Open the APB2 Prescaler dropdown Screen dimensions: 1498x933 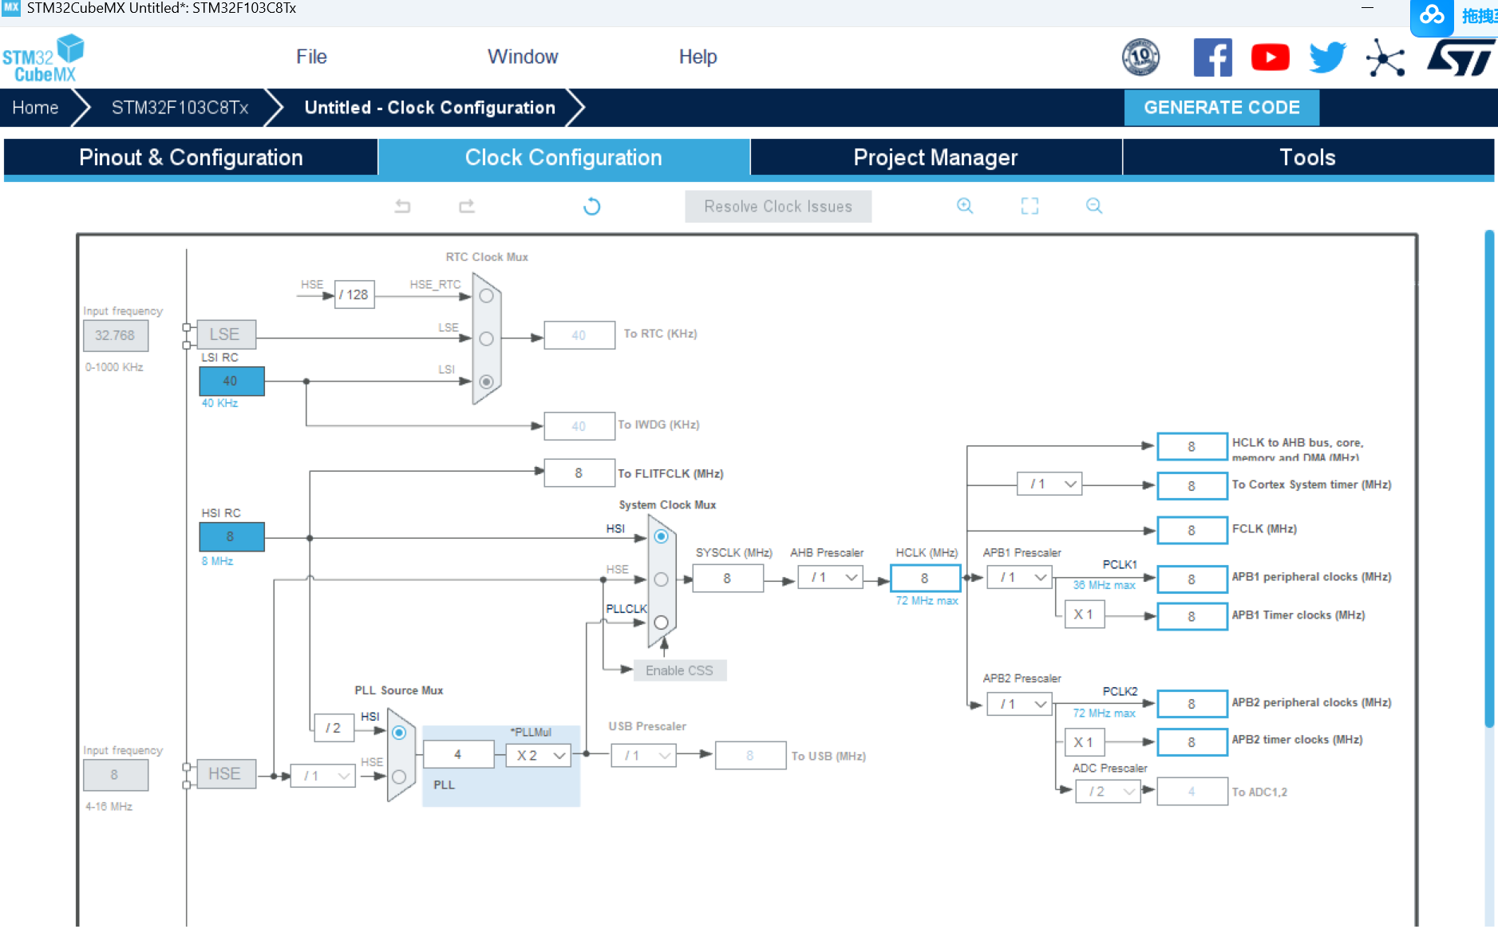pos(1020,704)
